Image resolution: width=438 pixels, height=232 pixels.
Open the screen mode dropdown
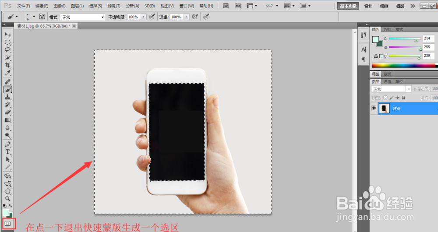(305, 6)
